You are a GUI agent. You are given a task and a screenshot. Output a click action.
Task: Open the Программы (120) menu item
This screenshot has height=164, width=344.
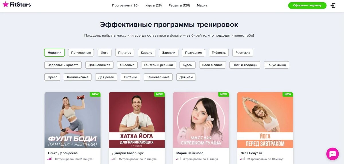tap(125, 5)
